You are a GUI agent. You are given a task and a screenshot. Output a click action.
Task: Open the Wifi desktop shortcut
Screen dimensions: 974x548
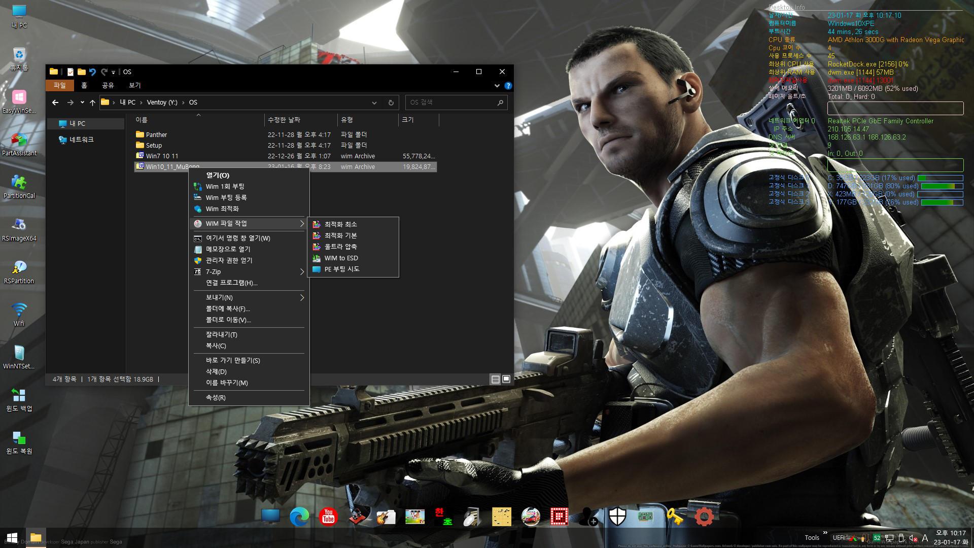[x=19, y=314]
